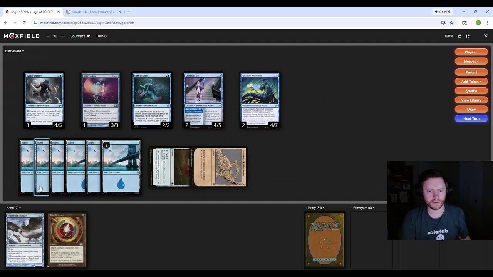Go back in browser history
493x277 pixels.
(x=6, y=23)
